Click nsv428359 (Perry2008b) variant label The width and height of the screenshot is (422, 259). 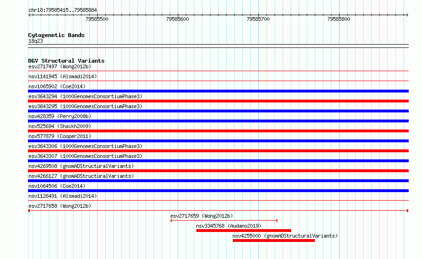click(x=60, y=116)
